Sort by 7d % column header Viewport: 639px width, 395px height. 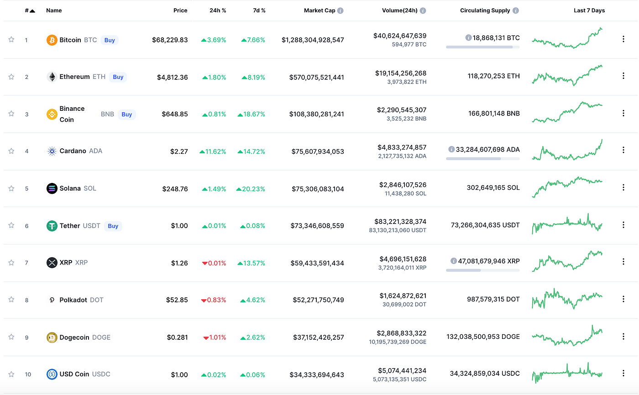coord(259,10)
